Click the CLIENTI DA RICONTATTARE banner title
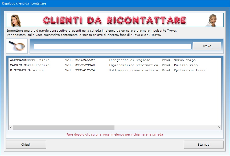 114,20
